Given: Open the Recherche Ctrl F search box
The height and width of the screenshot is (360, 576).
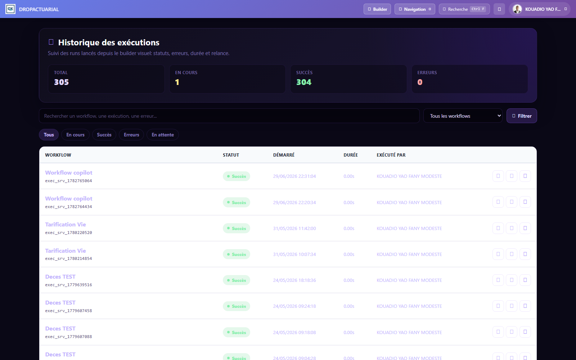Looking at the screenshot, I should (x=464, y=9).
